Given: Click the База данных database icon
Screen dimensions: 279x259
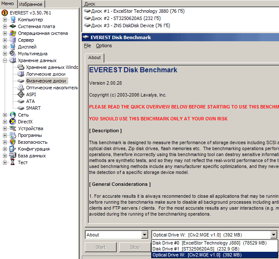Looking at the screenshot, I should click(x=13, y=156).
